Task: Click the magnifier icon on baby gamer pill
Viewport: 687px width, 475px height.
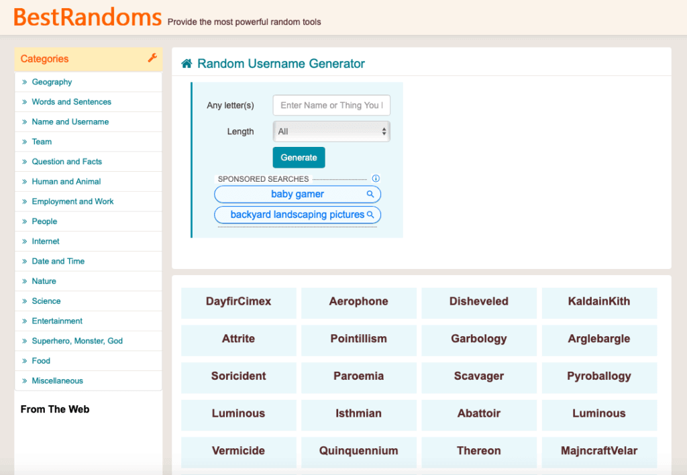Action: pyautogui.click(x=371, y=194)
